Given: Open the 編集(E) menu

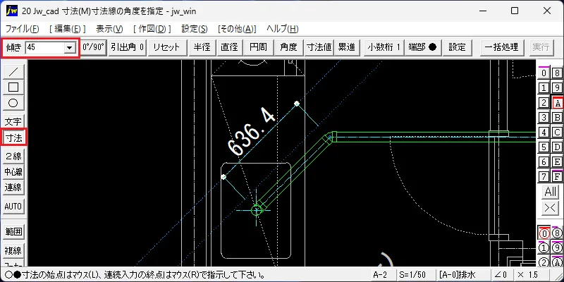Looking at the screenshot, I should coord(68,29).
